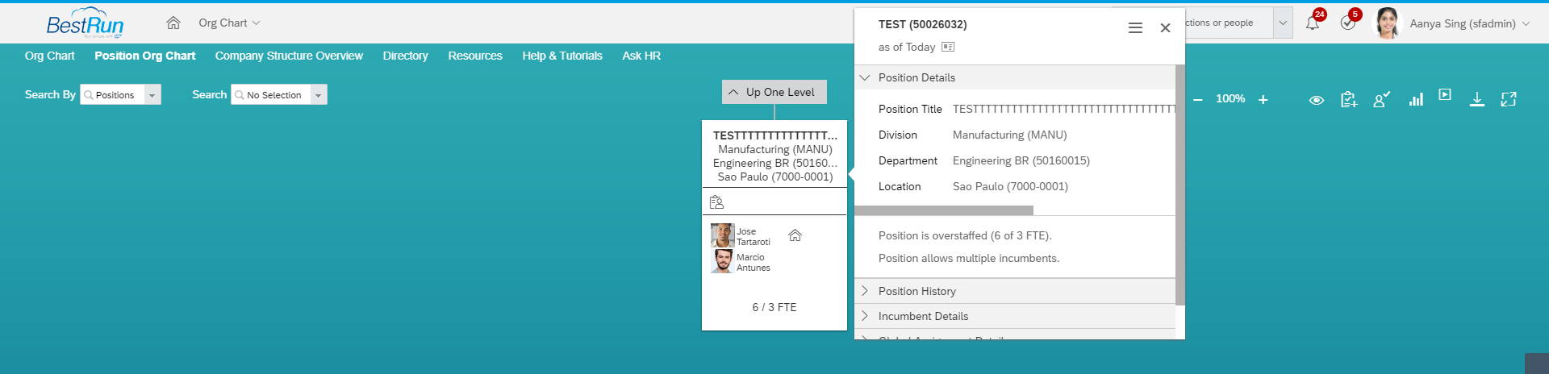Image resolution: width=1549 pixels, height=374 pixels.
Task: Open the notifications bell with 24 alerts
Action: [x=1313, y=23]
